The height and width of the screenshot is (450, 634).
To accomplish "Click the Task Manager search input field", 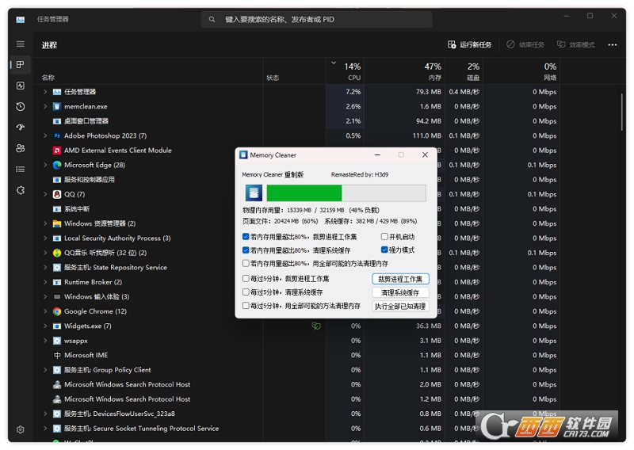I will 316,19.
